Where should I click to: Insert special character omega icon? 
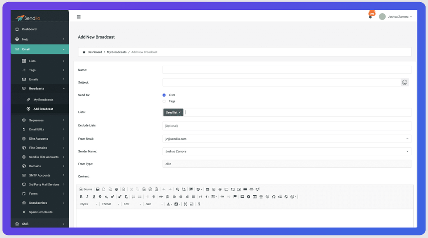273,197
